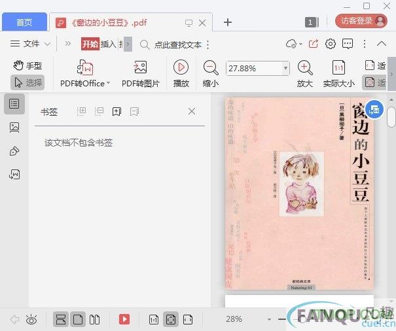This screenshot has width=396, height=331.
Task: Expand the quick access double-chevron
Action: pos(67,44)
